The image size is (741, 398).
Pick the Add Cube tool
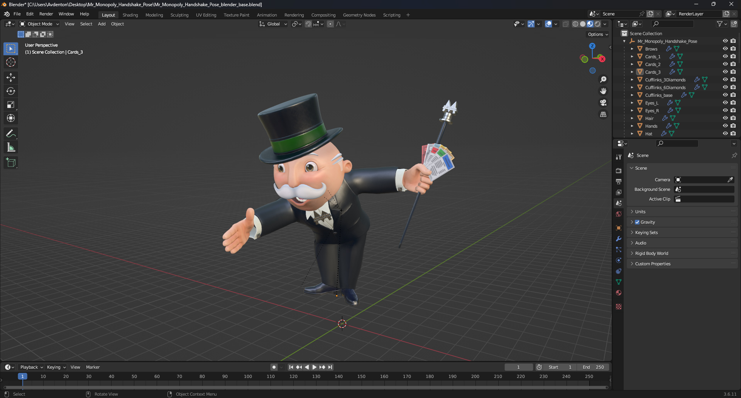[11, 163]
